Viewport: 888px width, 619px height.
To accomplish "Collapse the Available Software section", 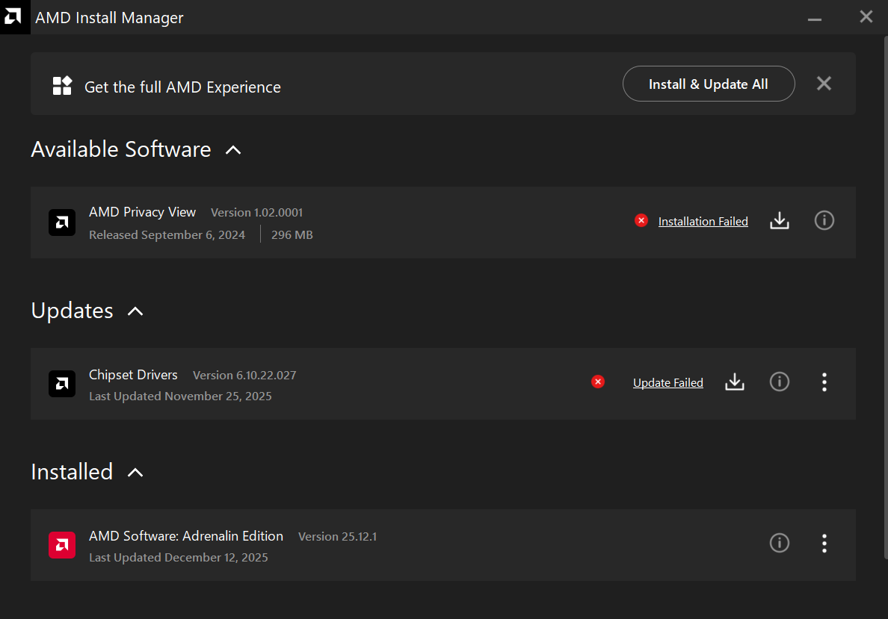I will pos(233,150).
